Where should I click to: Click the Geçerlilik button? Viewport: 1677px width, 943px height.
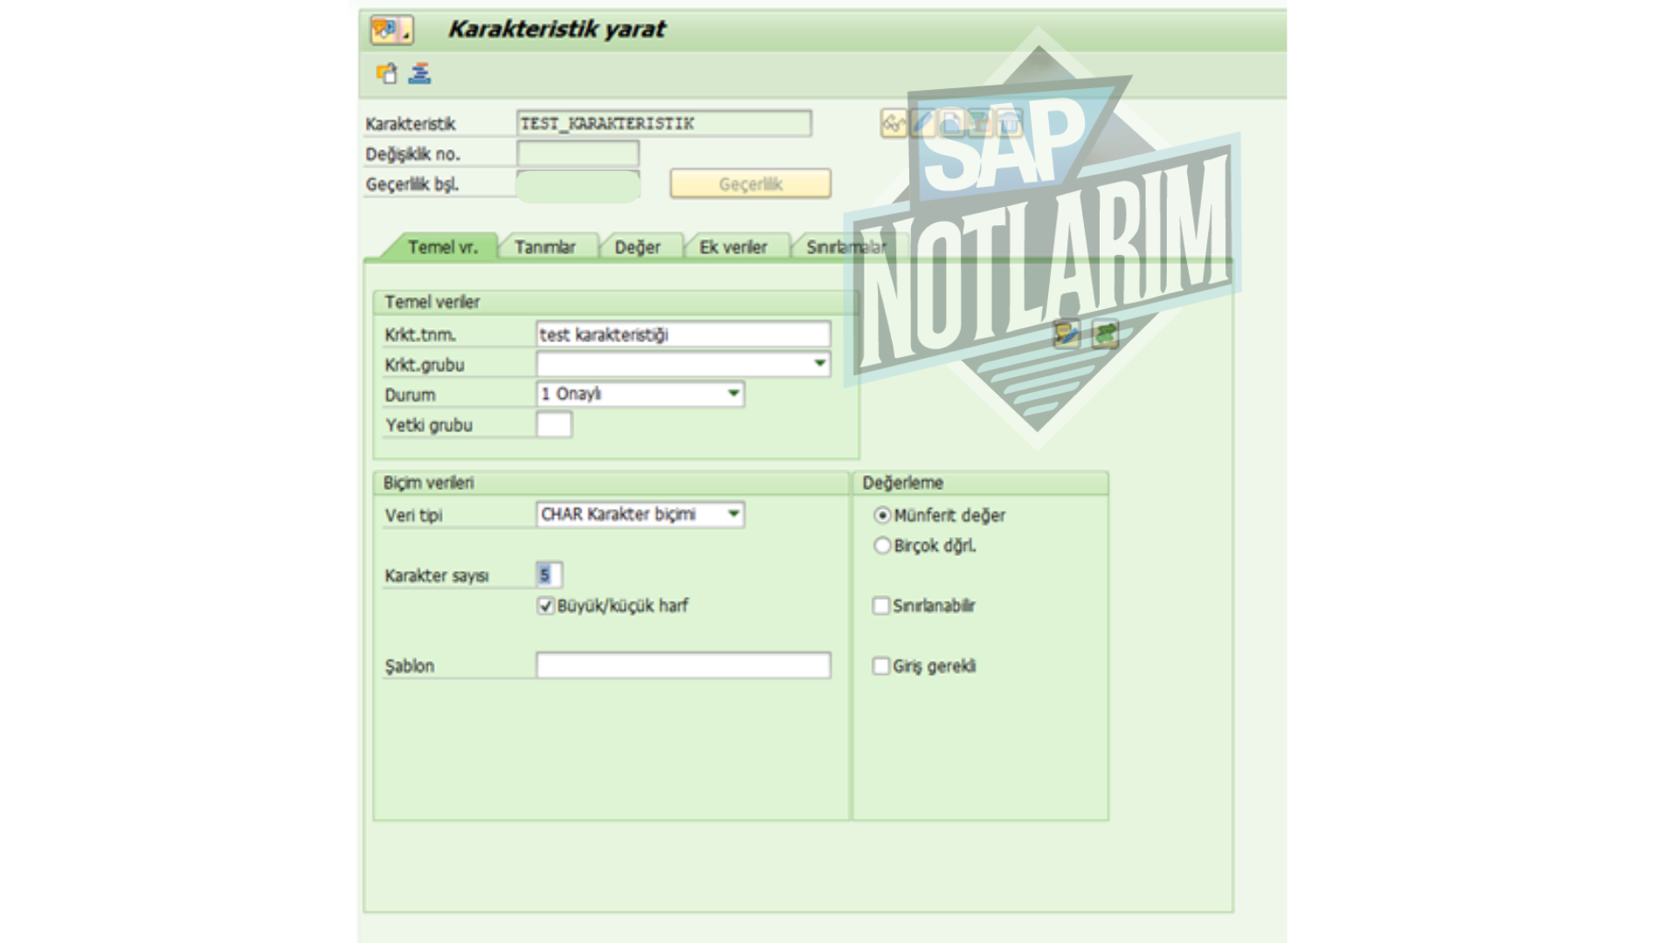coord(750,184)
